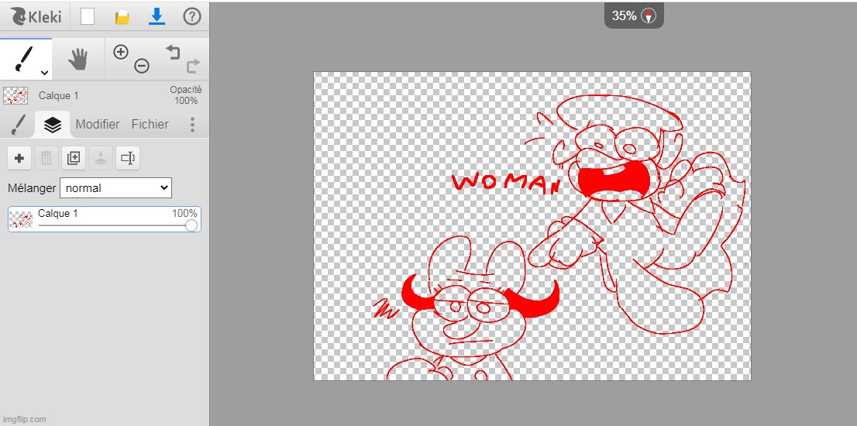The height and width of the screenshot is (426, 857).
Task: Create a new blank image
Action: (88, 17)
